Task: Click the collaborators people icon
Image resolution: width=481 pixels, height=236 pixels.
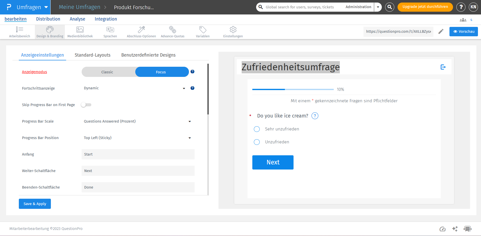Action: tap(463, 20)
